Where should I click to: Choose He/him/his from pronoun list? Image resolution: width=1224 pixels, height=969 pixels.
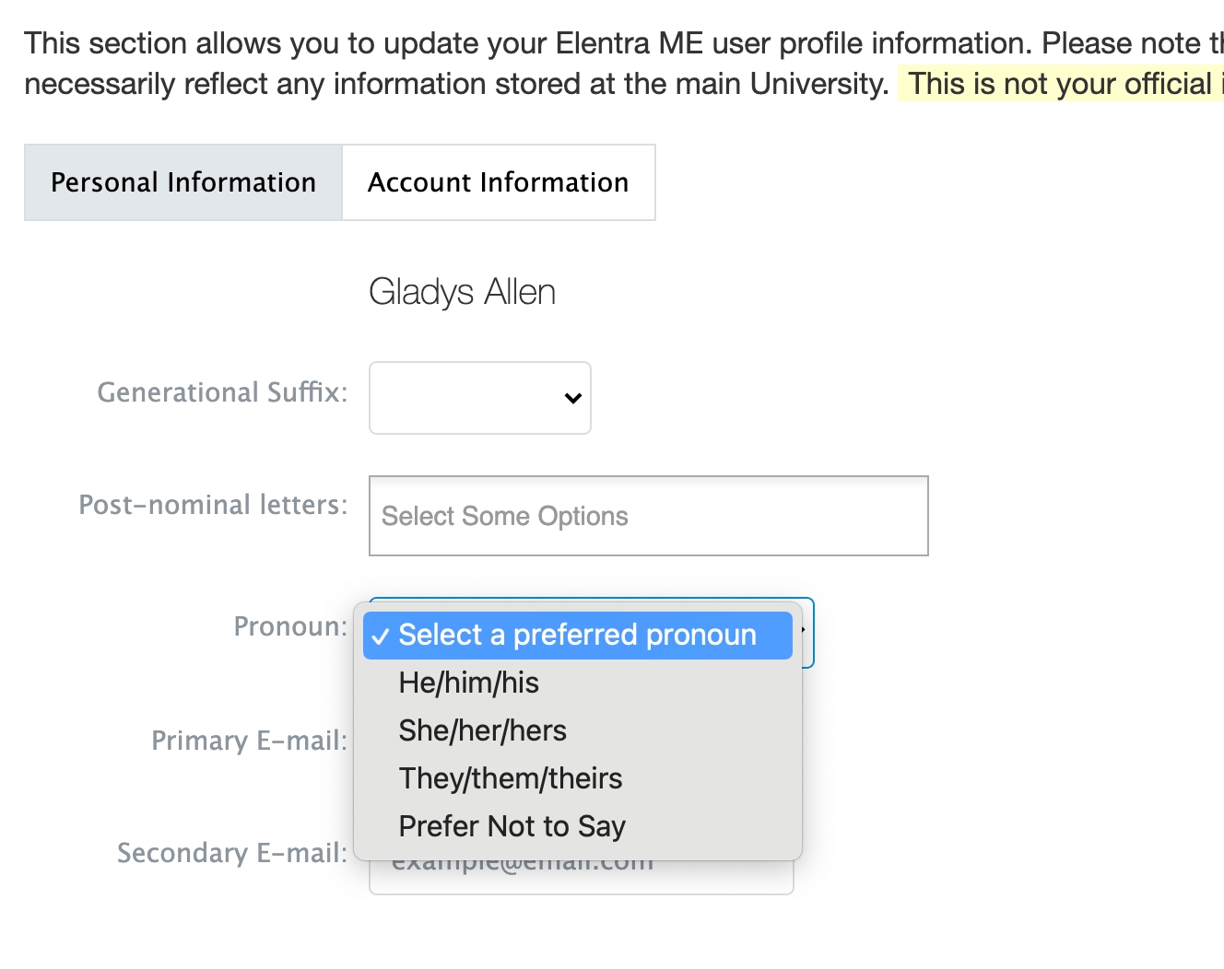point(468,683)
